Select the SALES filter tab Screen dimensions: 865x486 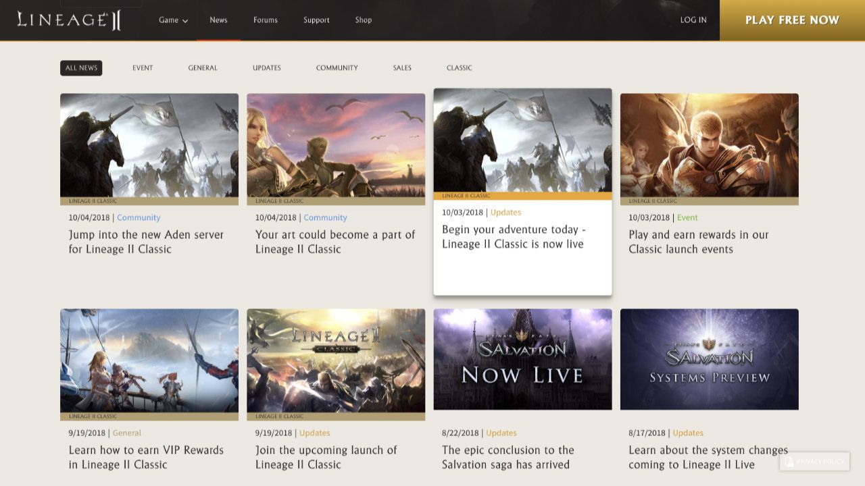pyautogui.click(x=402, y=68)
